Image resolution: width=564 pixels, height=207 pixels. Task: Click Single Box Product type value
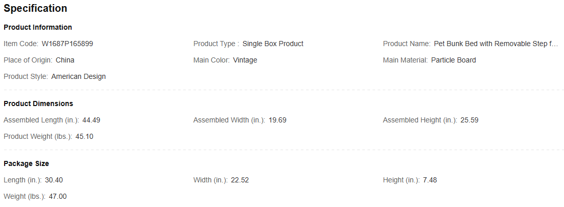(x=273, y=44)
